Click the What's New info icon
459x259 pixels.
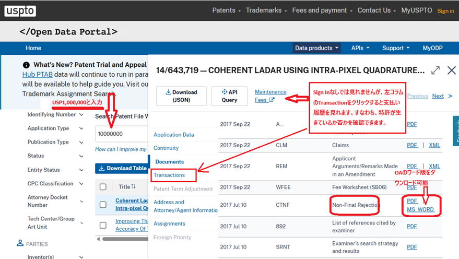[26, 65]
